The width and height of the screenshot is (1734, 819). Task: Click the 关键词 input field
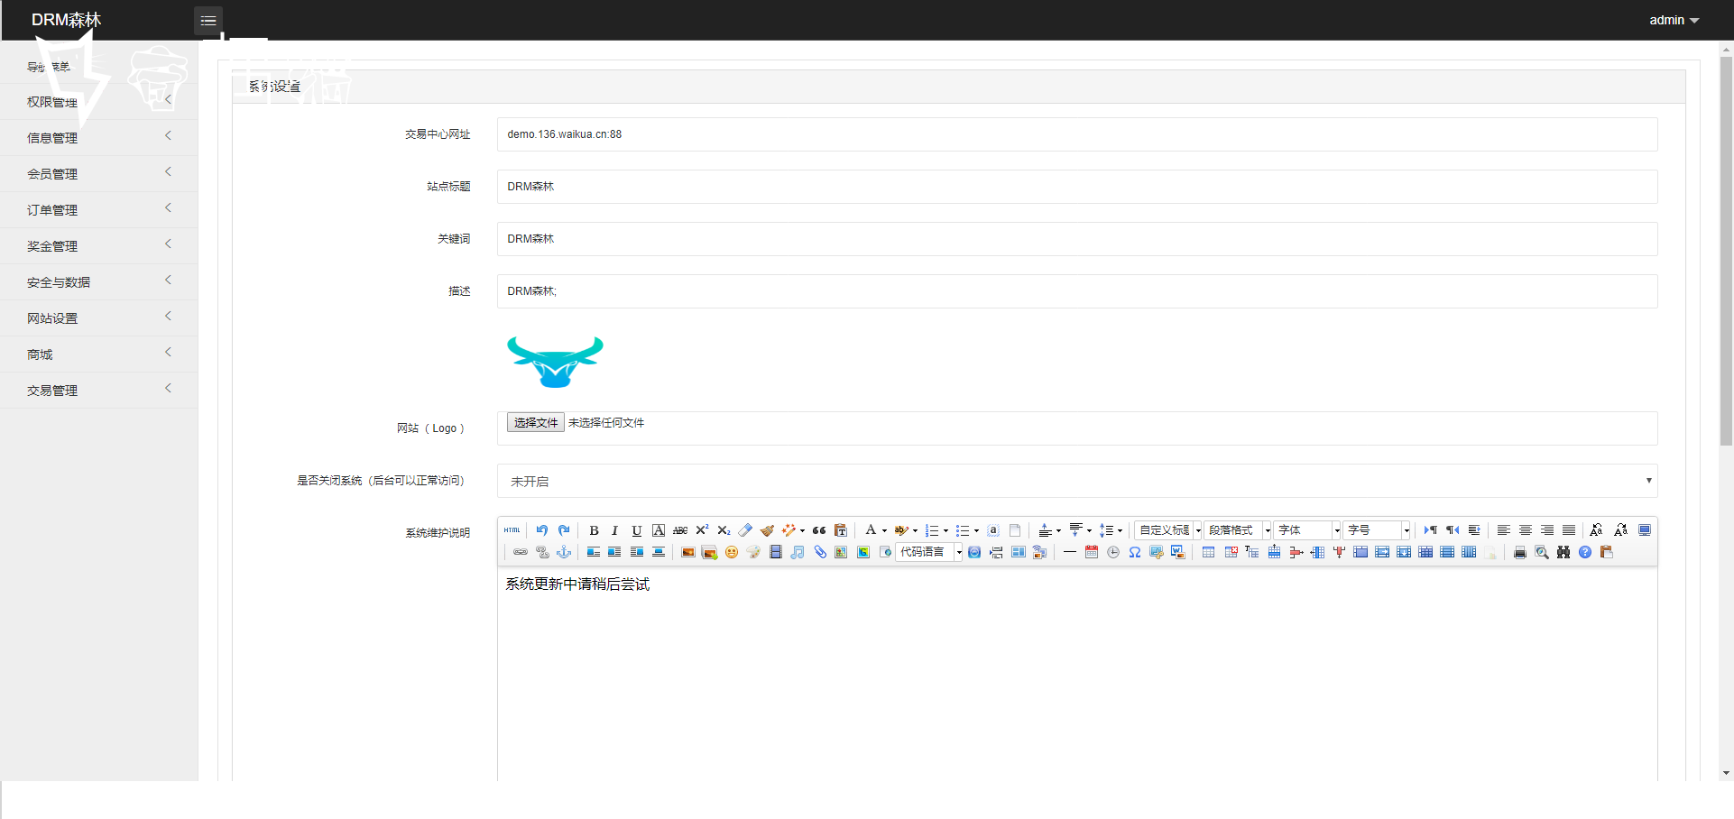click(1077, 239)
